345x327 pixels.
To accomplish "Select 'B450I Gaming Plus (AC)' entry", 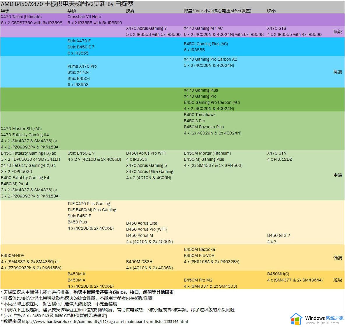I will 206,44.
